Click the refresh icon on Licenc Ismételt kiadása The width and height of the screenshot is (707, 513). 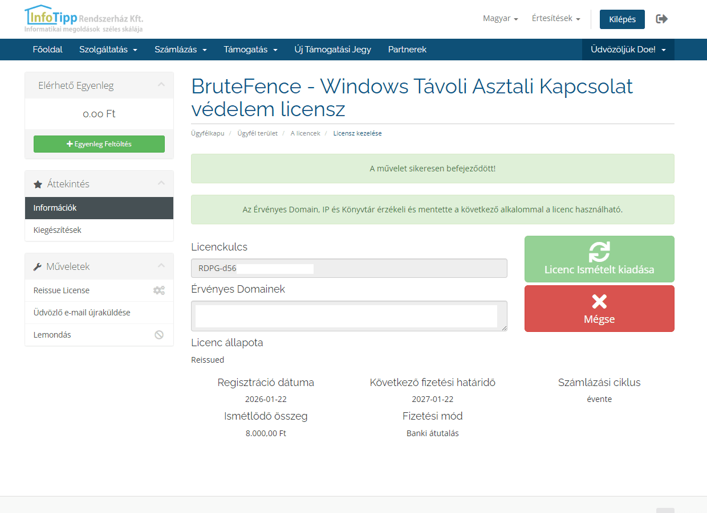pos(599,251)
